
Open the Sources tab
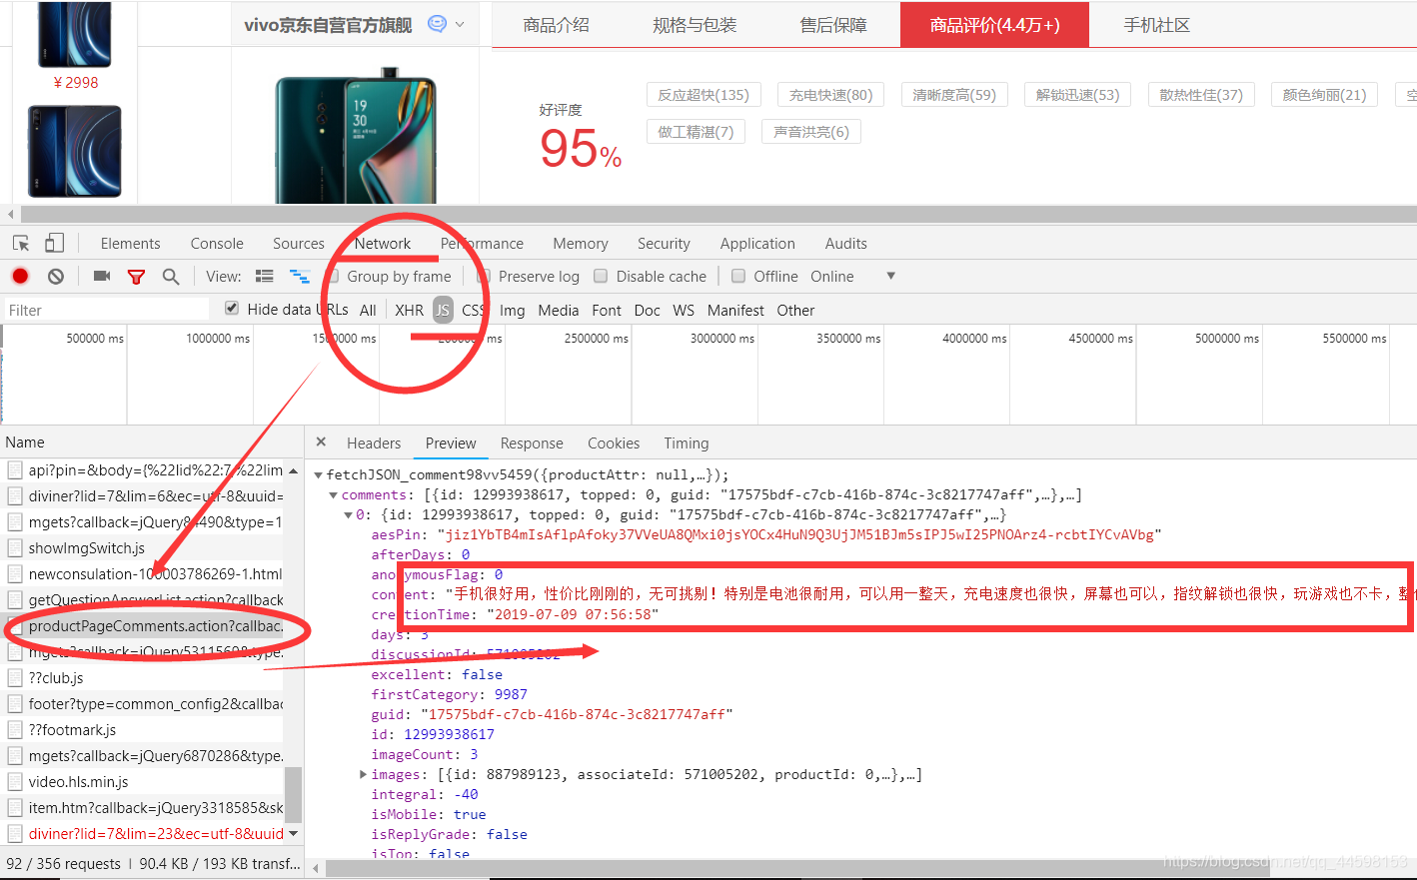(299, 244)
